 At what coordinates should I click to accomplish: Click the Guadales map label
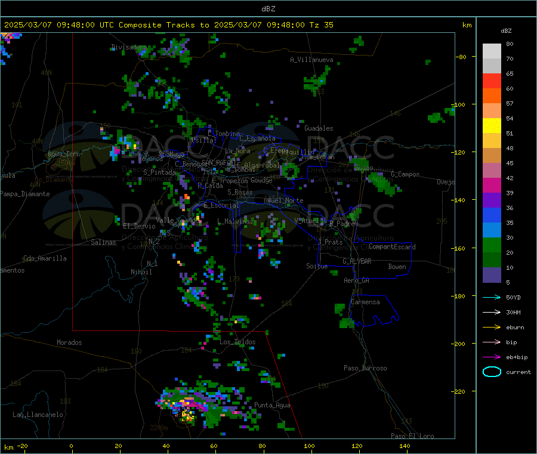coord(319,128)
